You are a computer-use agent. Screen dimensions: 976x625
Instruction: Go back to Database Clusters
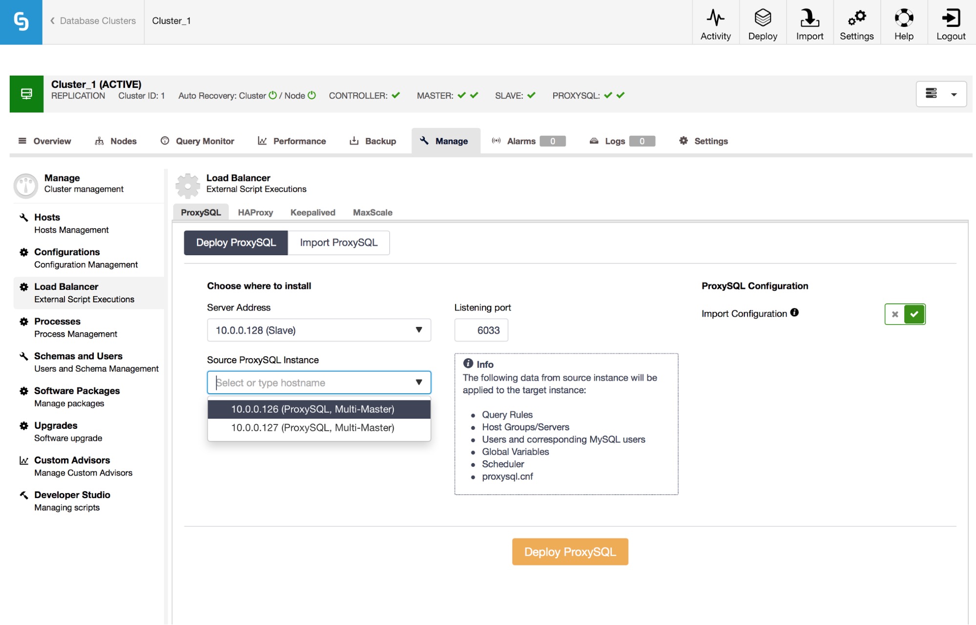93,21
